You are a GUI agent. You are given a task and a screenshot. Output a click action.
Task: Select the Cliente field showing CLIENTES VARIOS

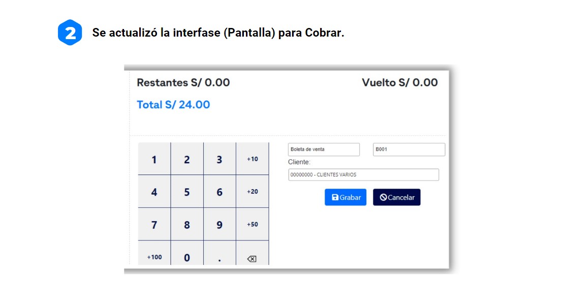click(363, 175)
